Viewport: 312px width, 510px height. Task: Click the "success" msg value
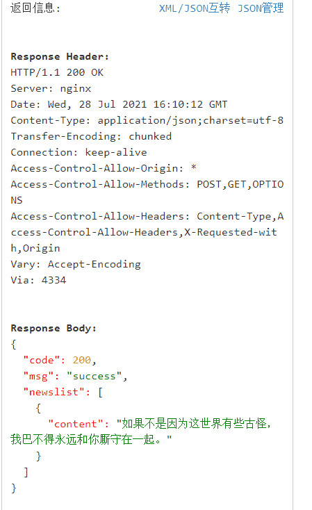(94, 376)
